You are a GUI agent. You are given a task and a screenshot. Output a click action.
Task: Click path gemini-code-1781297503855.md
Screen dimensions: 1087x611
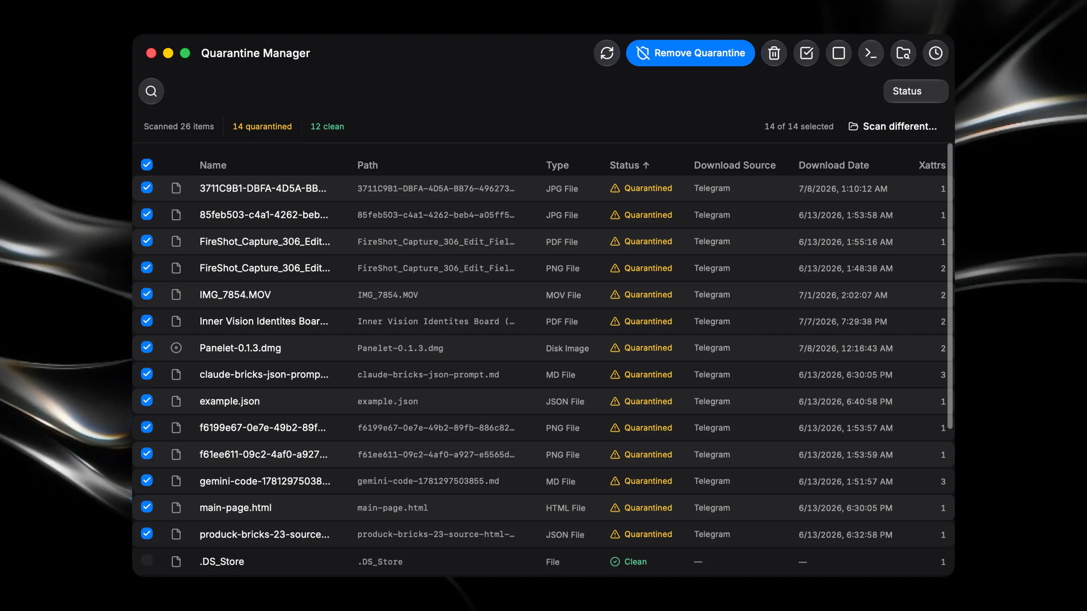pos(428,481)
